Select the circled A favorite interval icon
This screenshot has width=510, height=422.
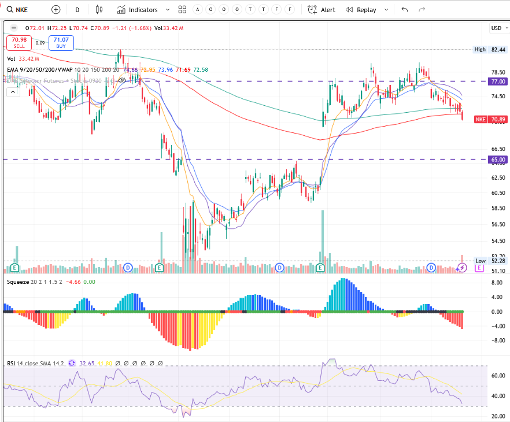click(197, 9)
